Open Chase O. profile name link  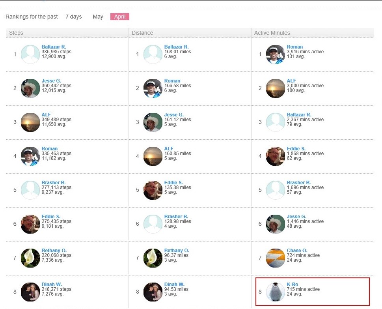tap(297, 251)
